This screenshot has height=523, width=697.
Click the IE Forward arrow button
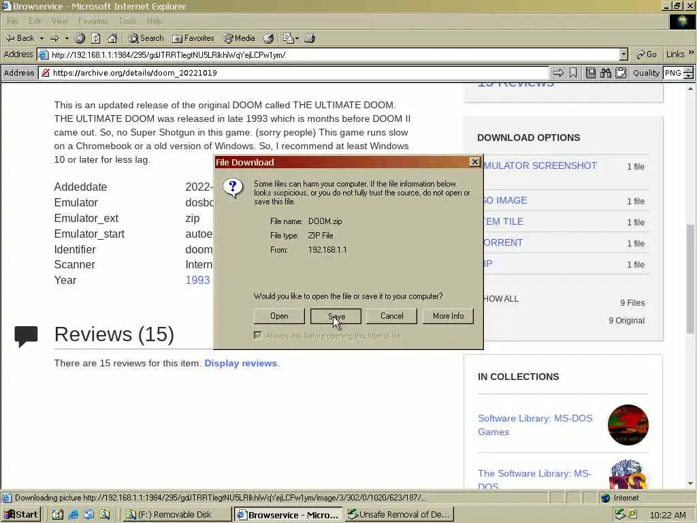54,38
